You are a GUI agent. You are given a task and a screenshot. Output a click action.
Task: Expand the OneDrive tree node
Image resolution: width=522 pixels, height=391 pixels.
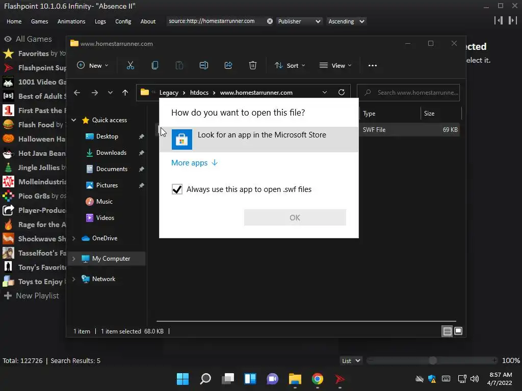(74, 238)
